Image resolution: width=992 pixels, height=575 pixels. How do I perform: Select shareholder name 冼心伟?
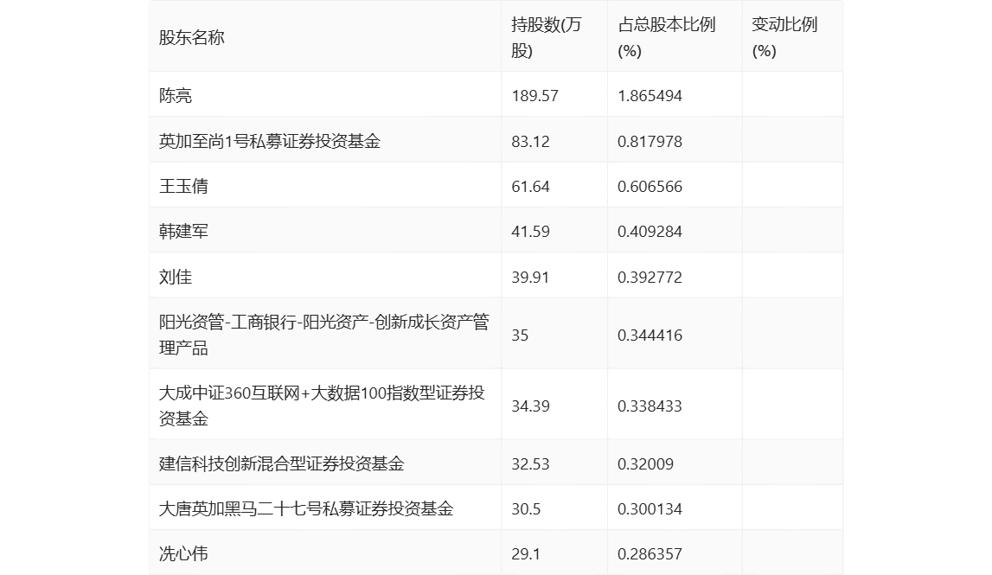pyautogui.click(x=183, y=553)
